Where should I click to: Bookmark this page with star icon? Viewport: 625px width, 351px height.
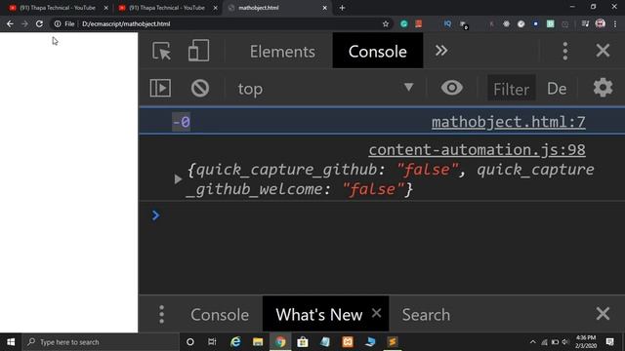(386, 23)
